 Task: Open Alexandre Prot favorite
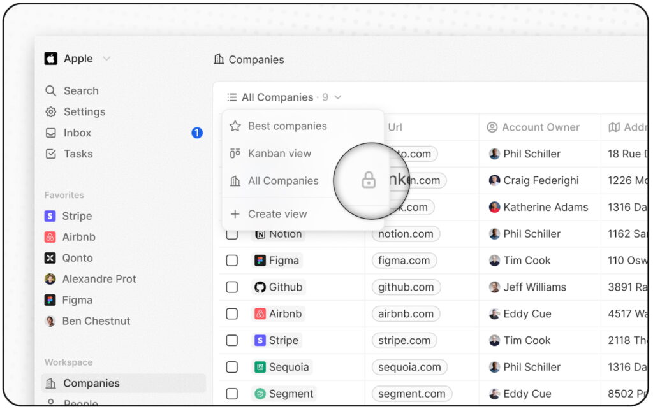91,279
